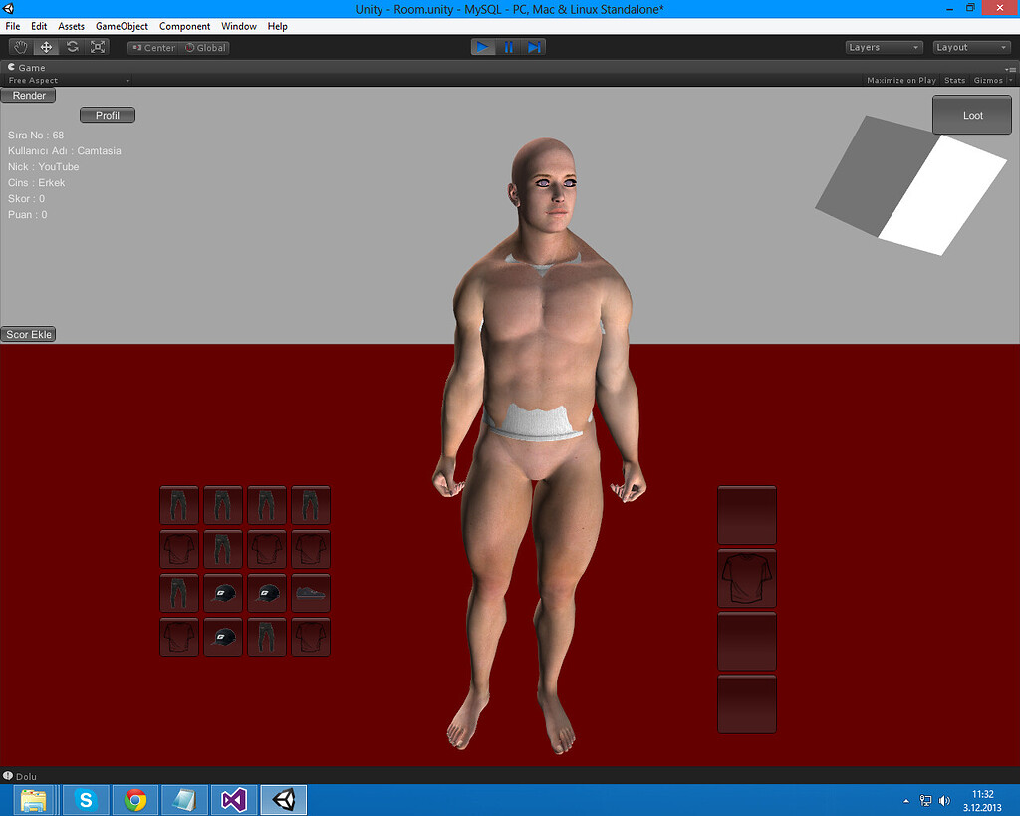Launch Google Chrome from the taskbar
This screenshot has height=816, width=1020.
pyautogui.click(x=134, y=800)
